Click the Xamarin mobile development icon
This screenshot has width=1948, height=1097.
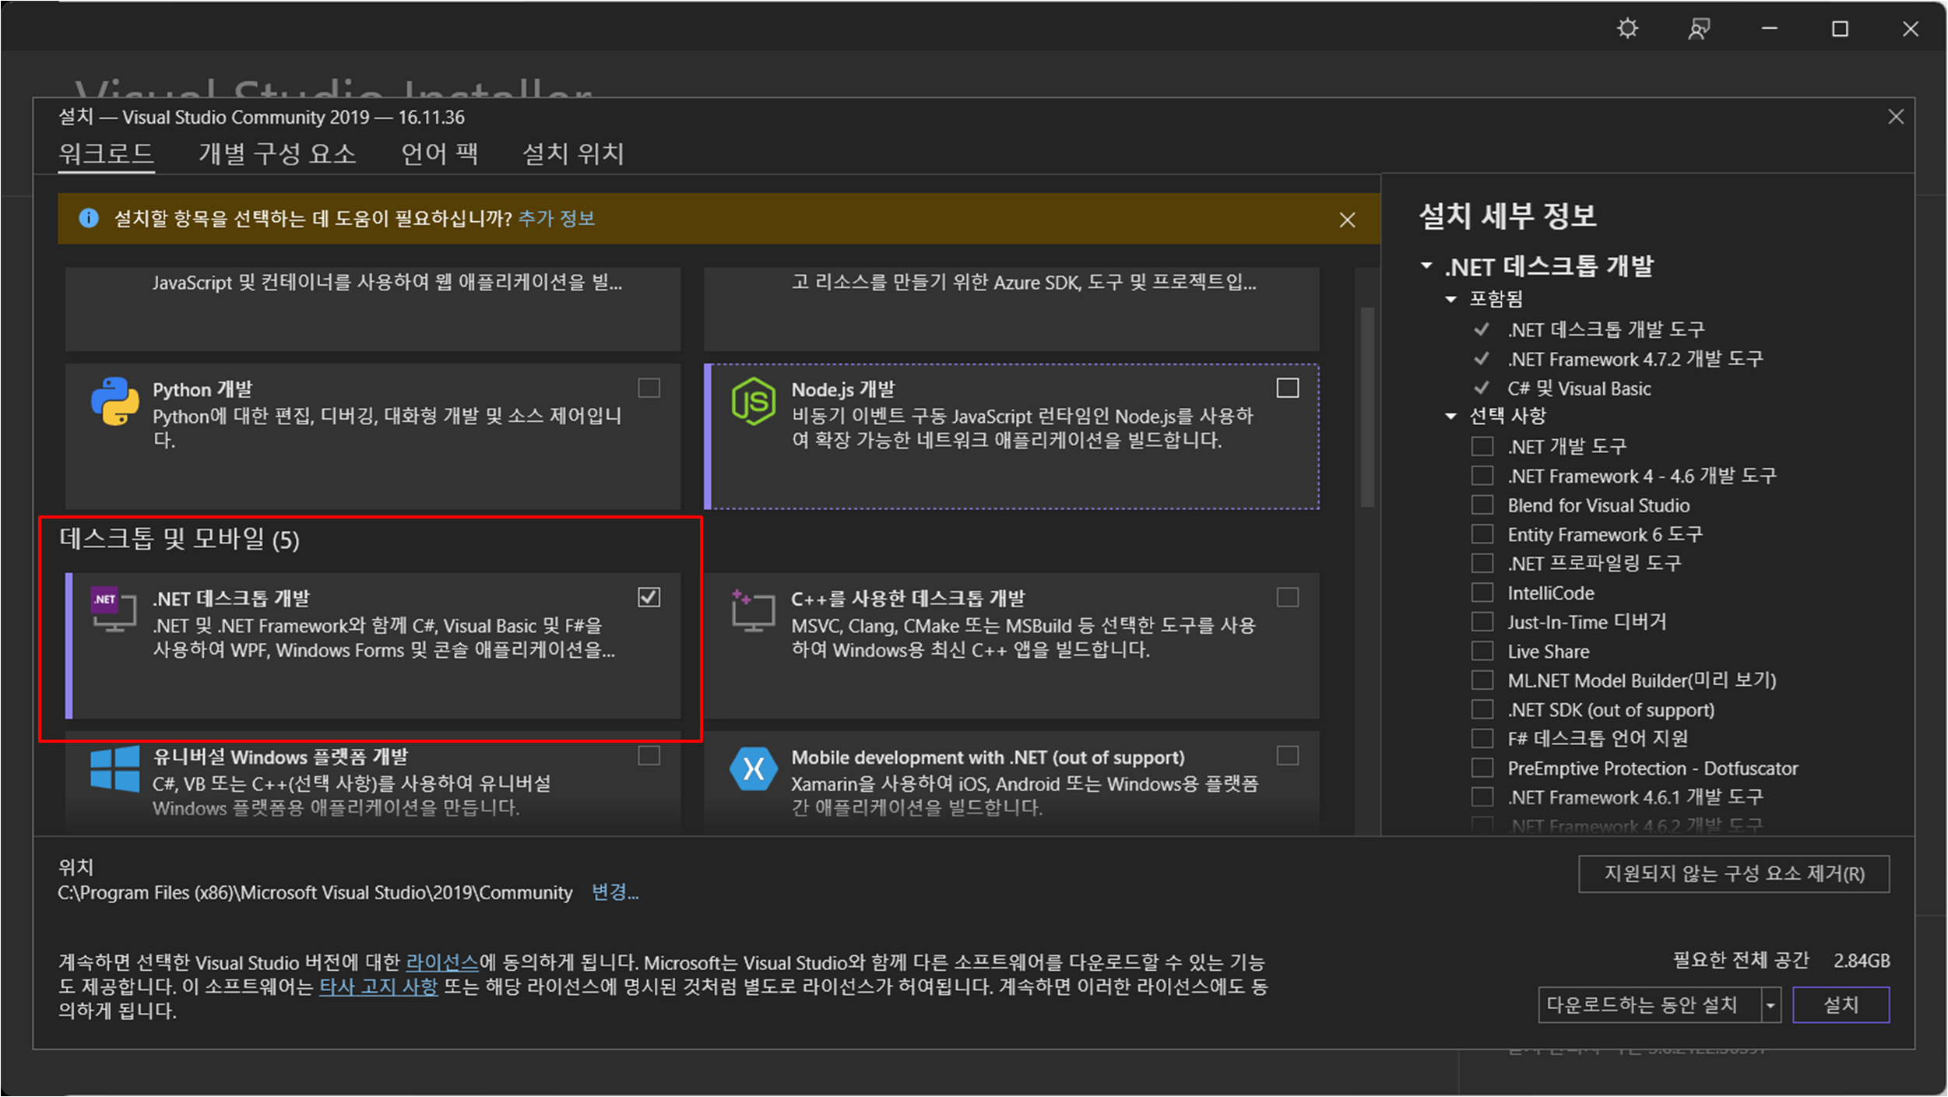(x=753, y=769)
